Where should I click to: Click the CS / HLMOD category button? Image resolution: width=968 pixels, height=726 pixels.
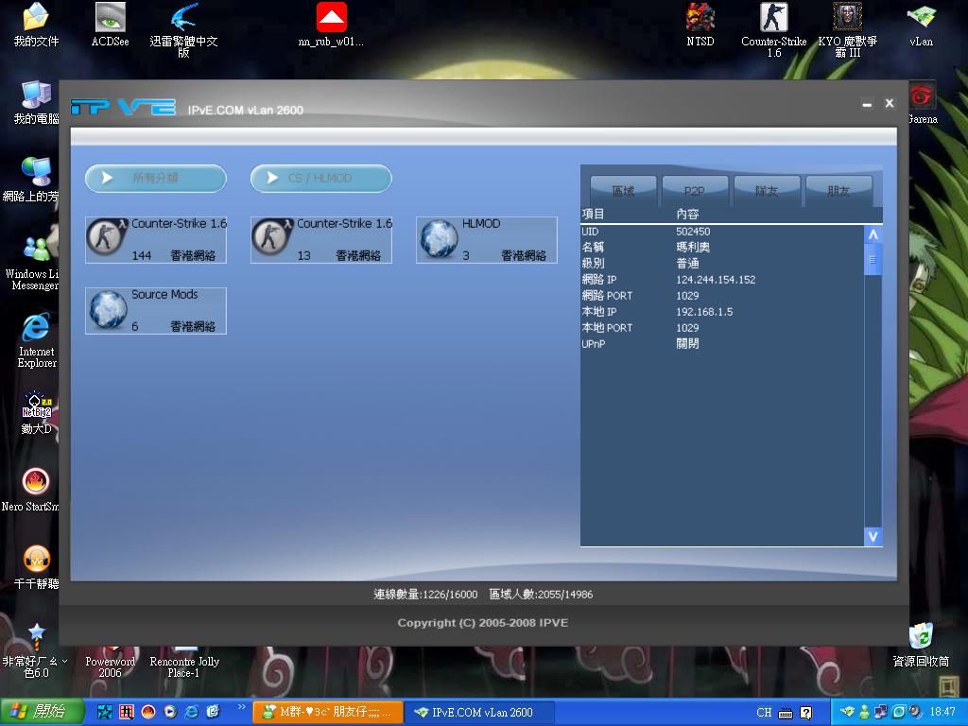pyautogui.click(x=321, y=178)
